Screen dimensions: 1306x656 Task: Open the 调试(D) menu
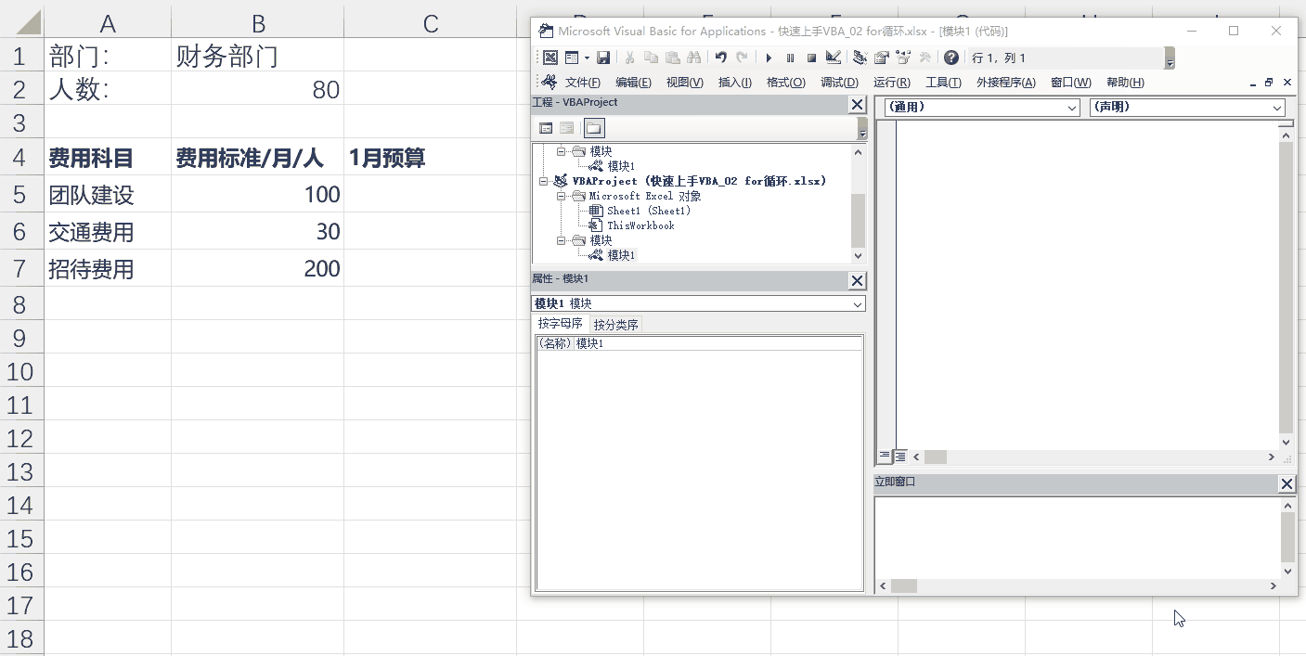click(838, 82)
